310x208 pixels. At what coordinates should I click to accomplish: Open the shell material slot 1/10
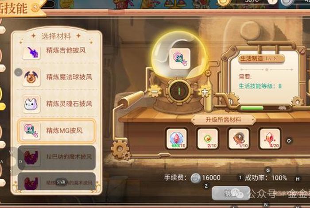(x=239, y=139)
